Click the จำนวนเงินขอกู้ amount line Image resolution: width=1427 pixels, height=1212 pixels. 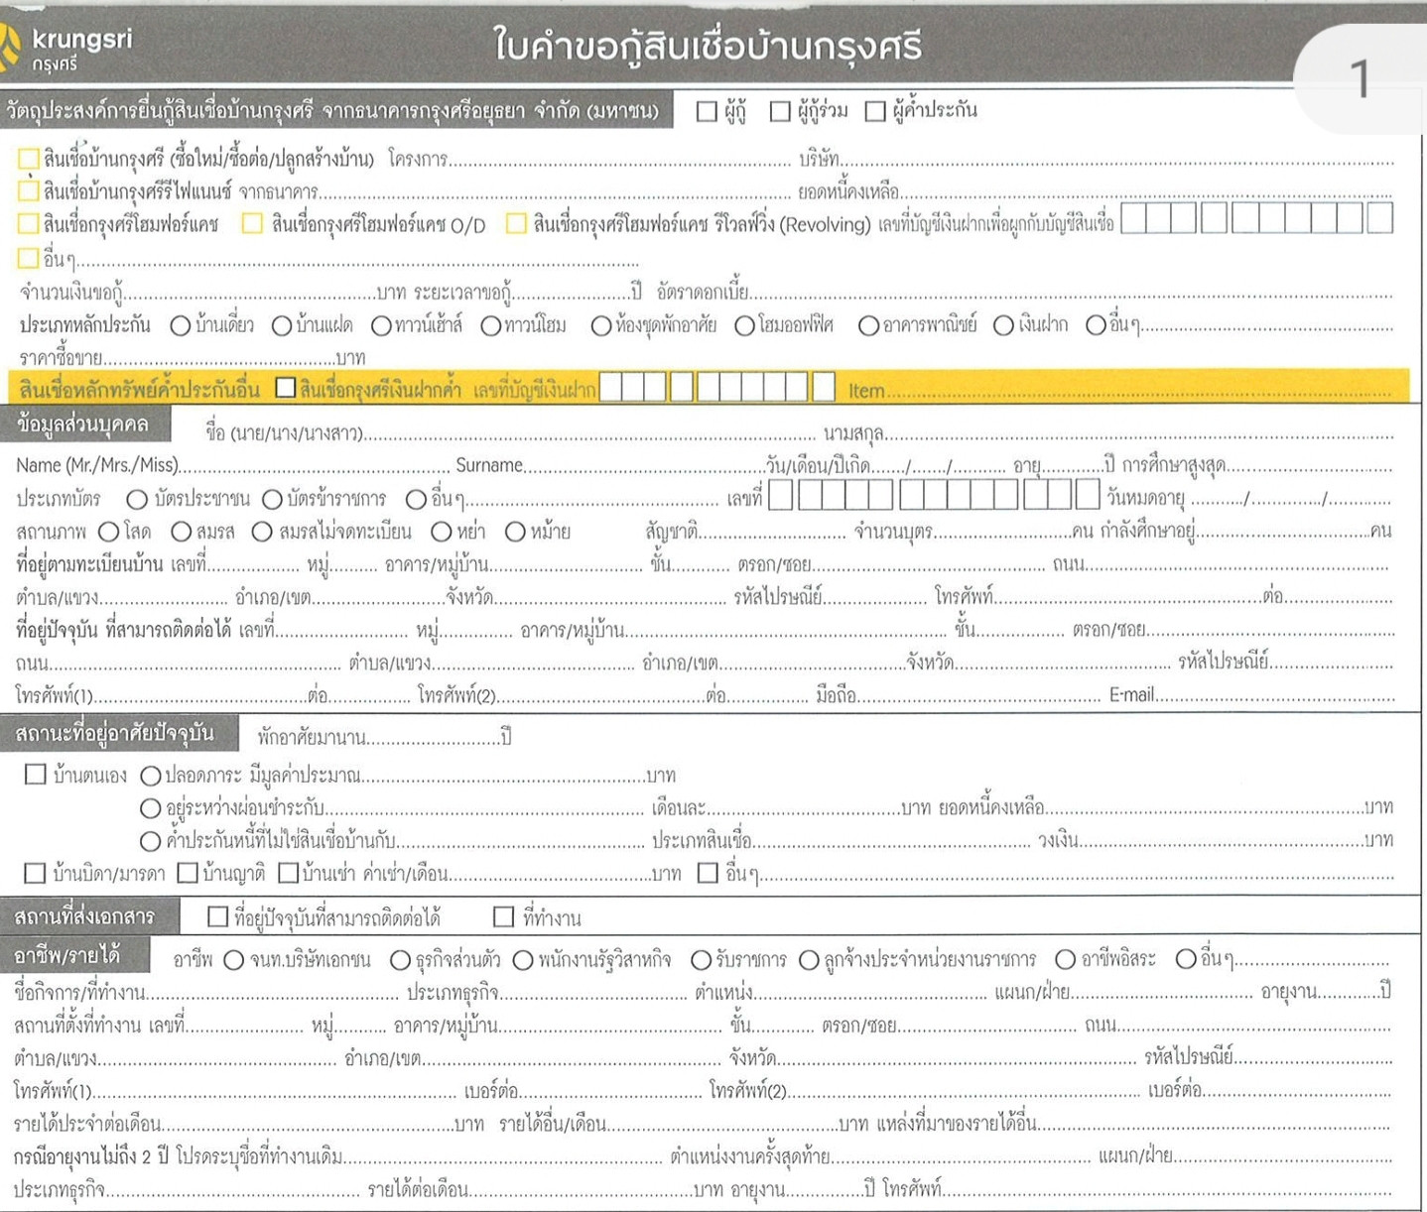pos(250,295)
